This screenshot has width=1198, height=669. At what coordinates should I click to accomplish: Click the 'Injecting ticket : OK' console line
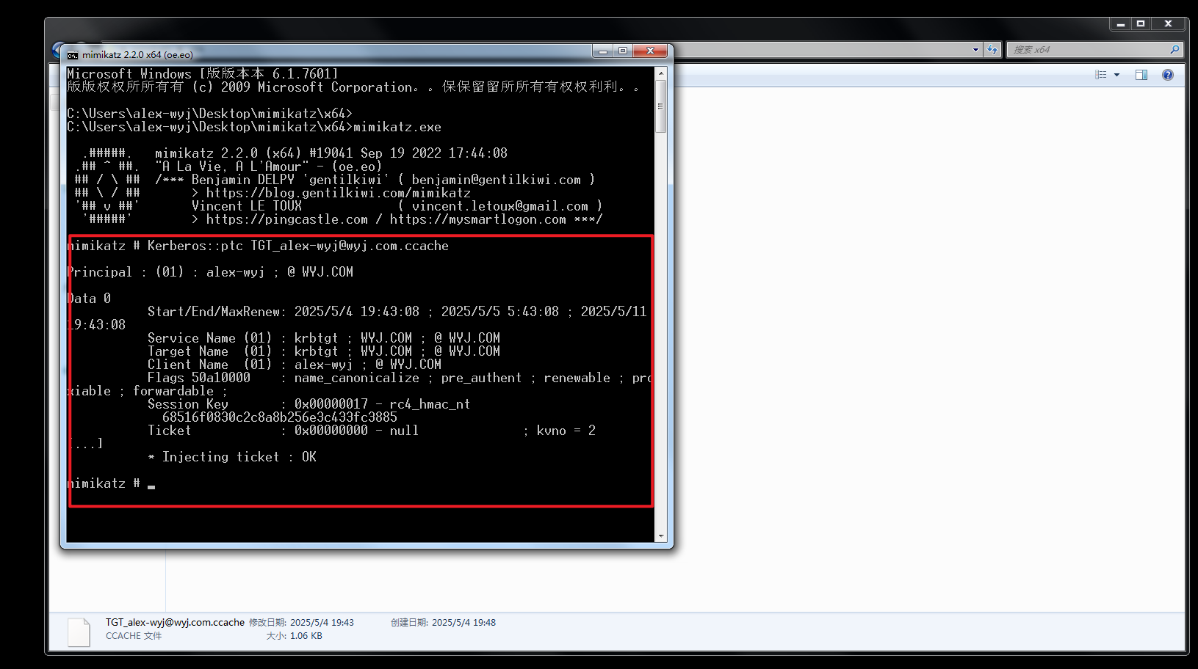(x=232, y=457)
